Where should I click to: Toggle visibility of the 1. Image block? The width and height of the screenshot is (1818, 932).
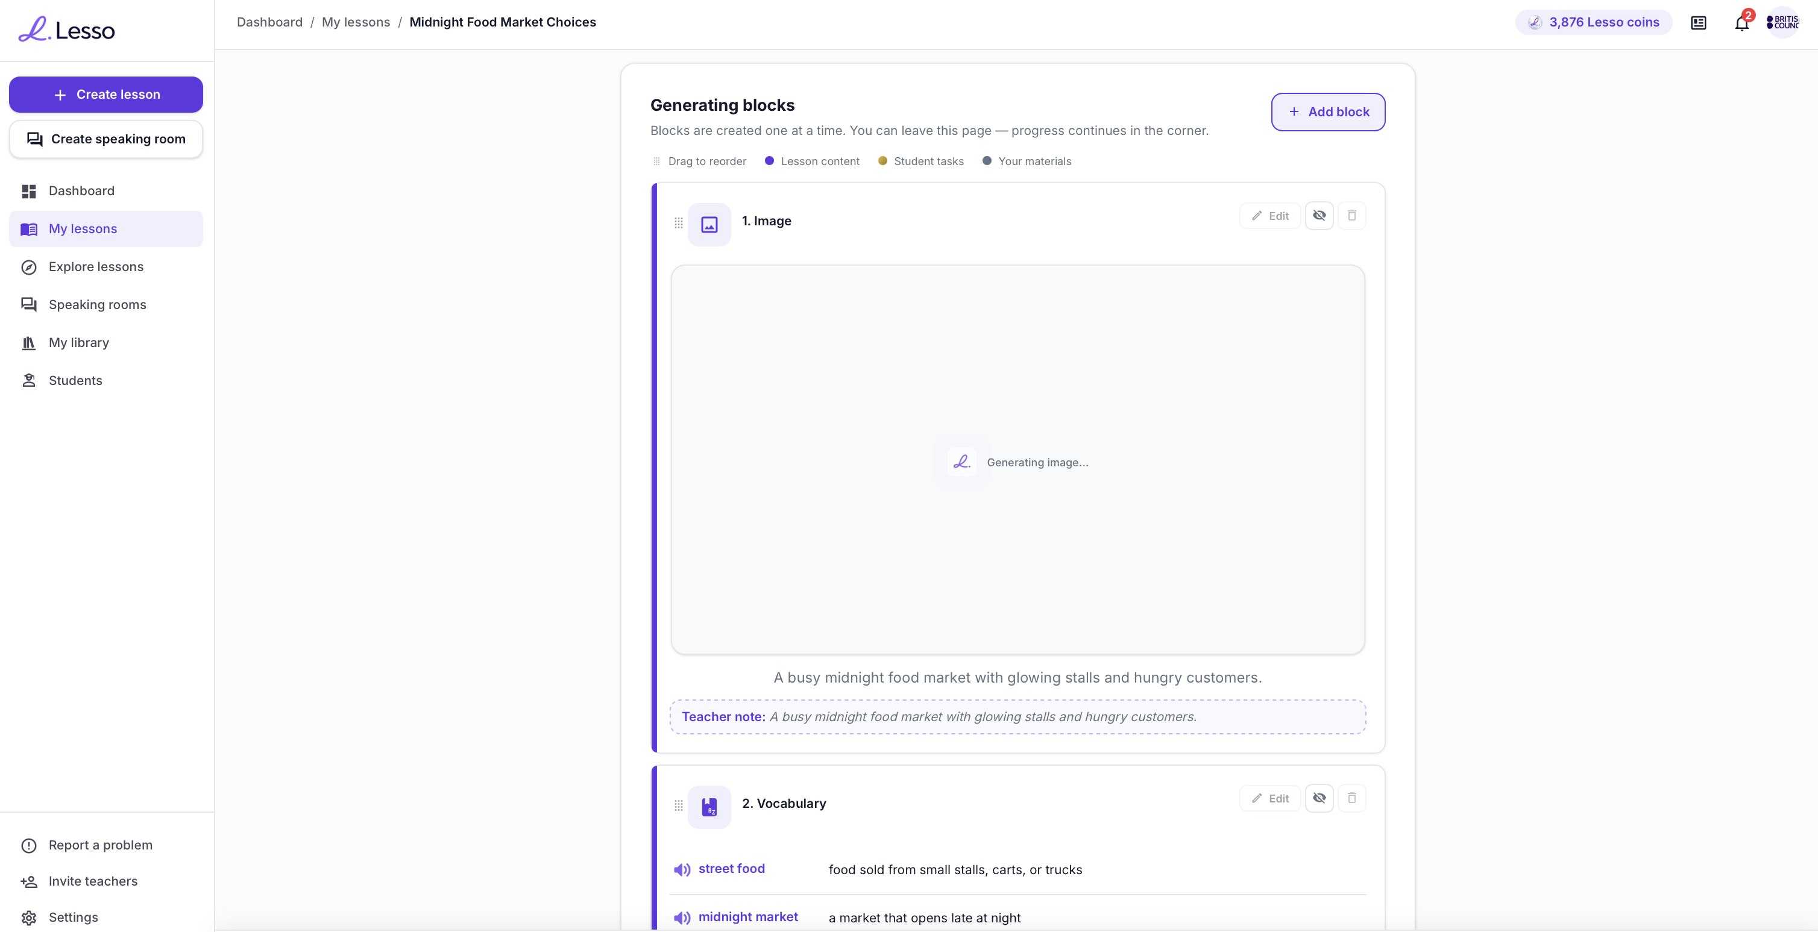coord(1319,216)
